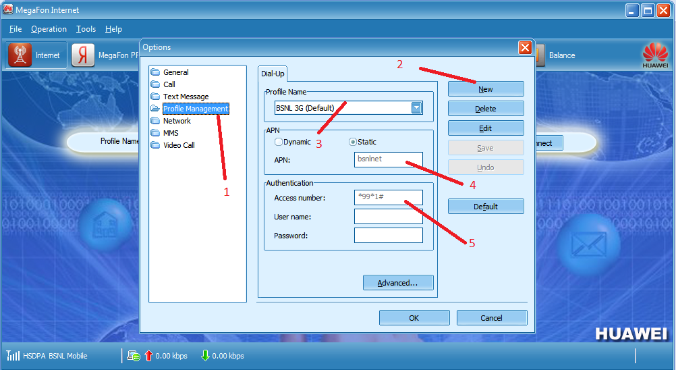Open the File menu

[16, 29]
